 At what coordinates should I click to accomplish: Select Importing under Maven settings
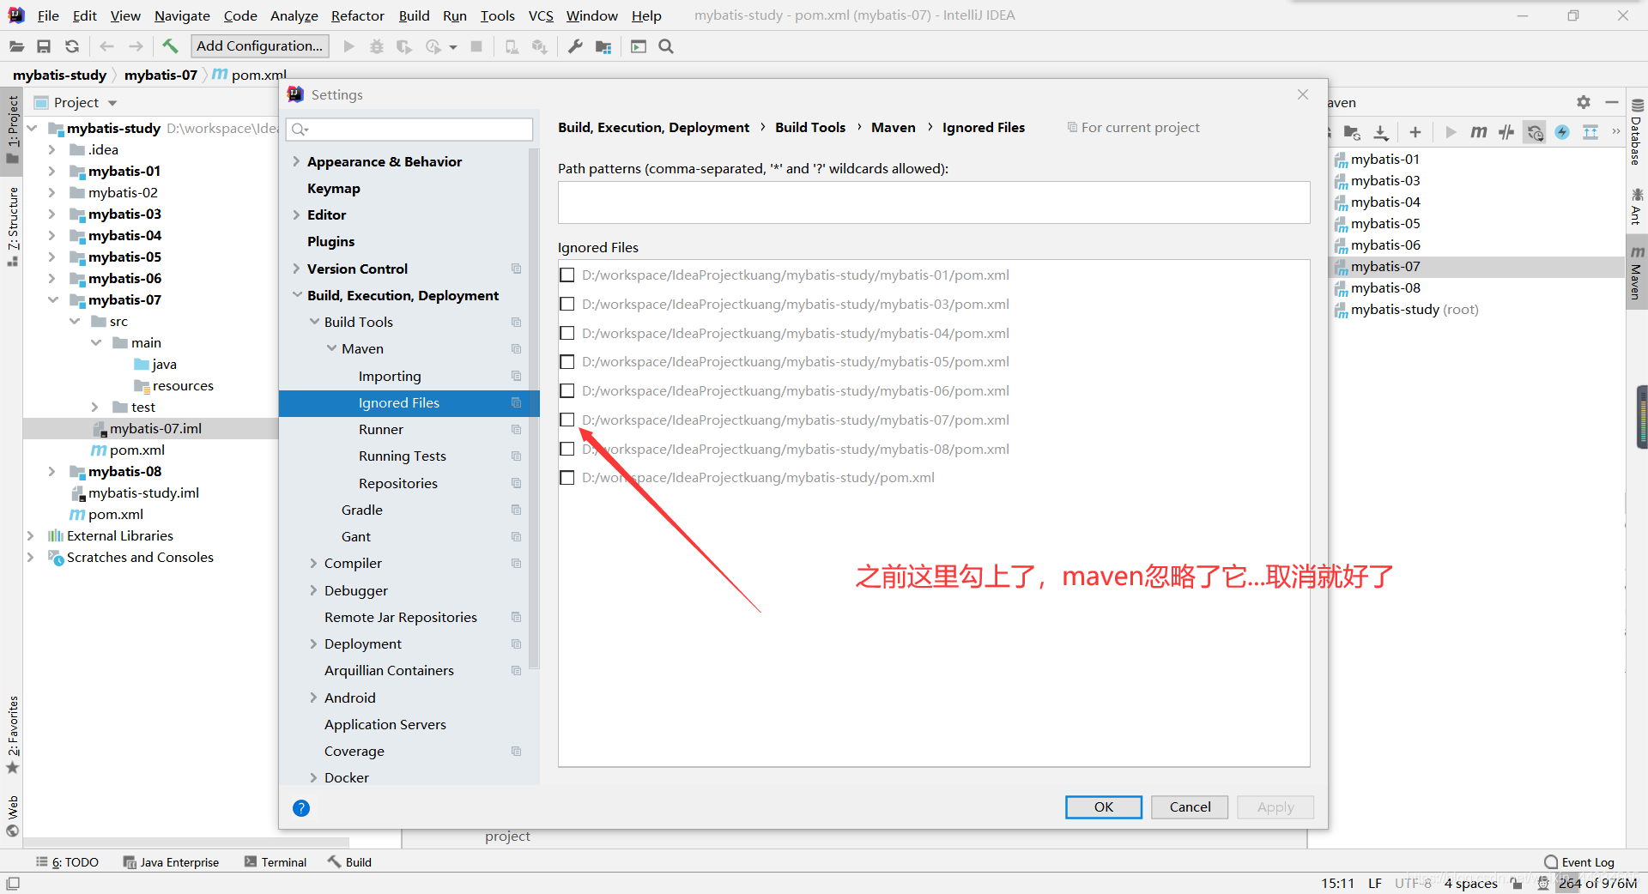click(390, 376)
